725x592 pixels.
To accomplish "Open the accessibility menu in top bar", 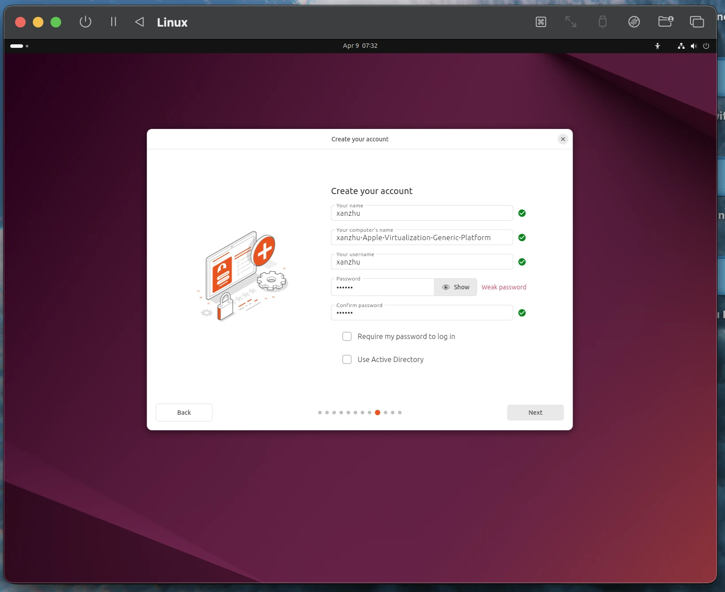I will pyautogui.click(x=658, y=46).
